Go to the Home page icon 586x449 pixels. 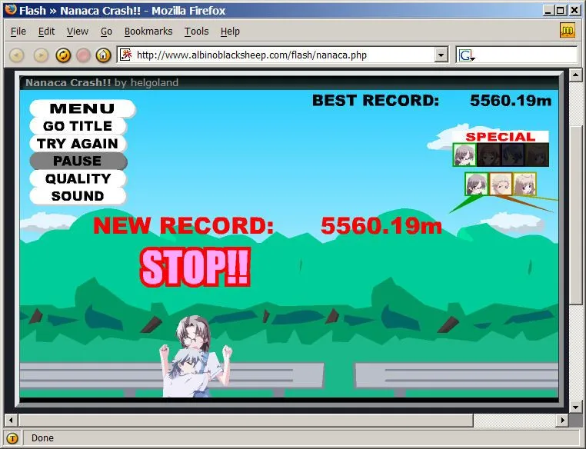coord(103,55)
